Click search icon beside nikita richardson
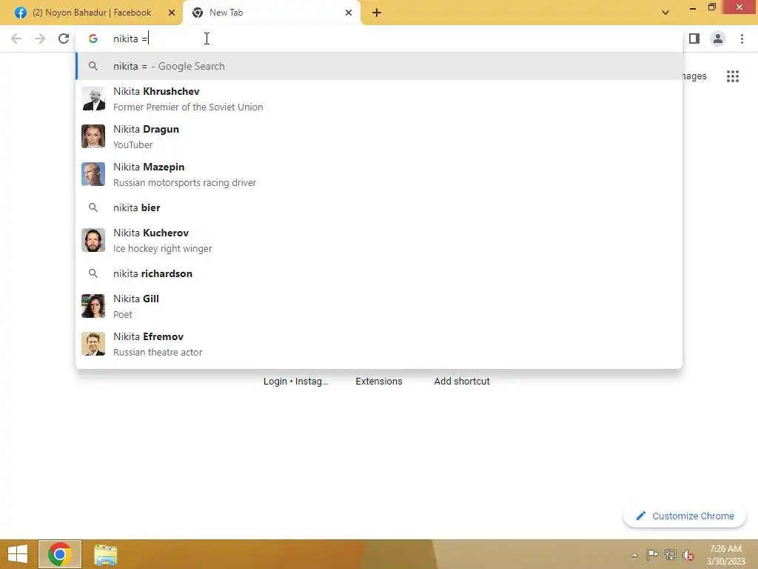The height and width of the screenshot is (569, 758). pyautogui.click(x=93, y=273)
